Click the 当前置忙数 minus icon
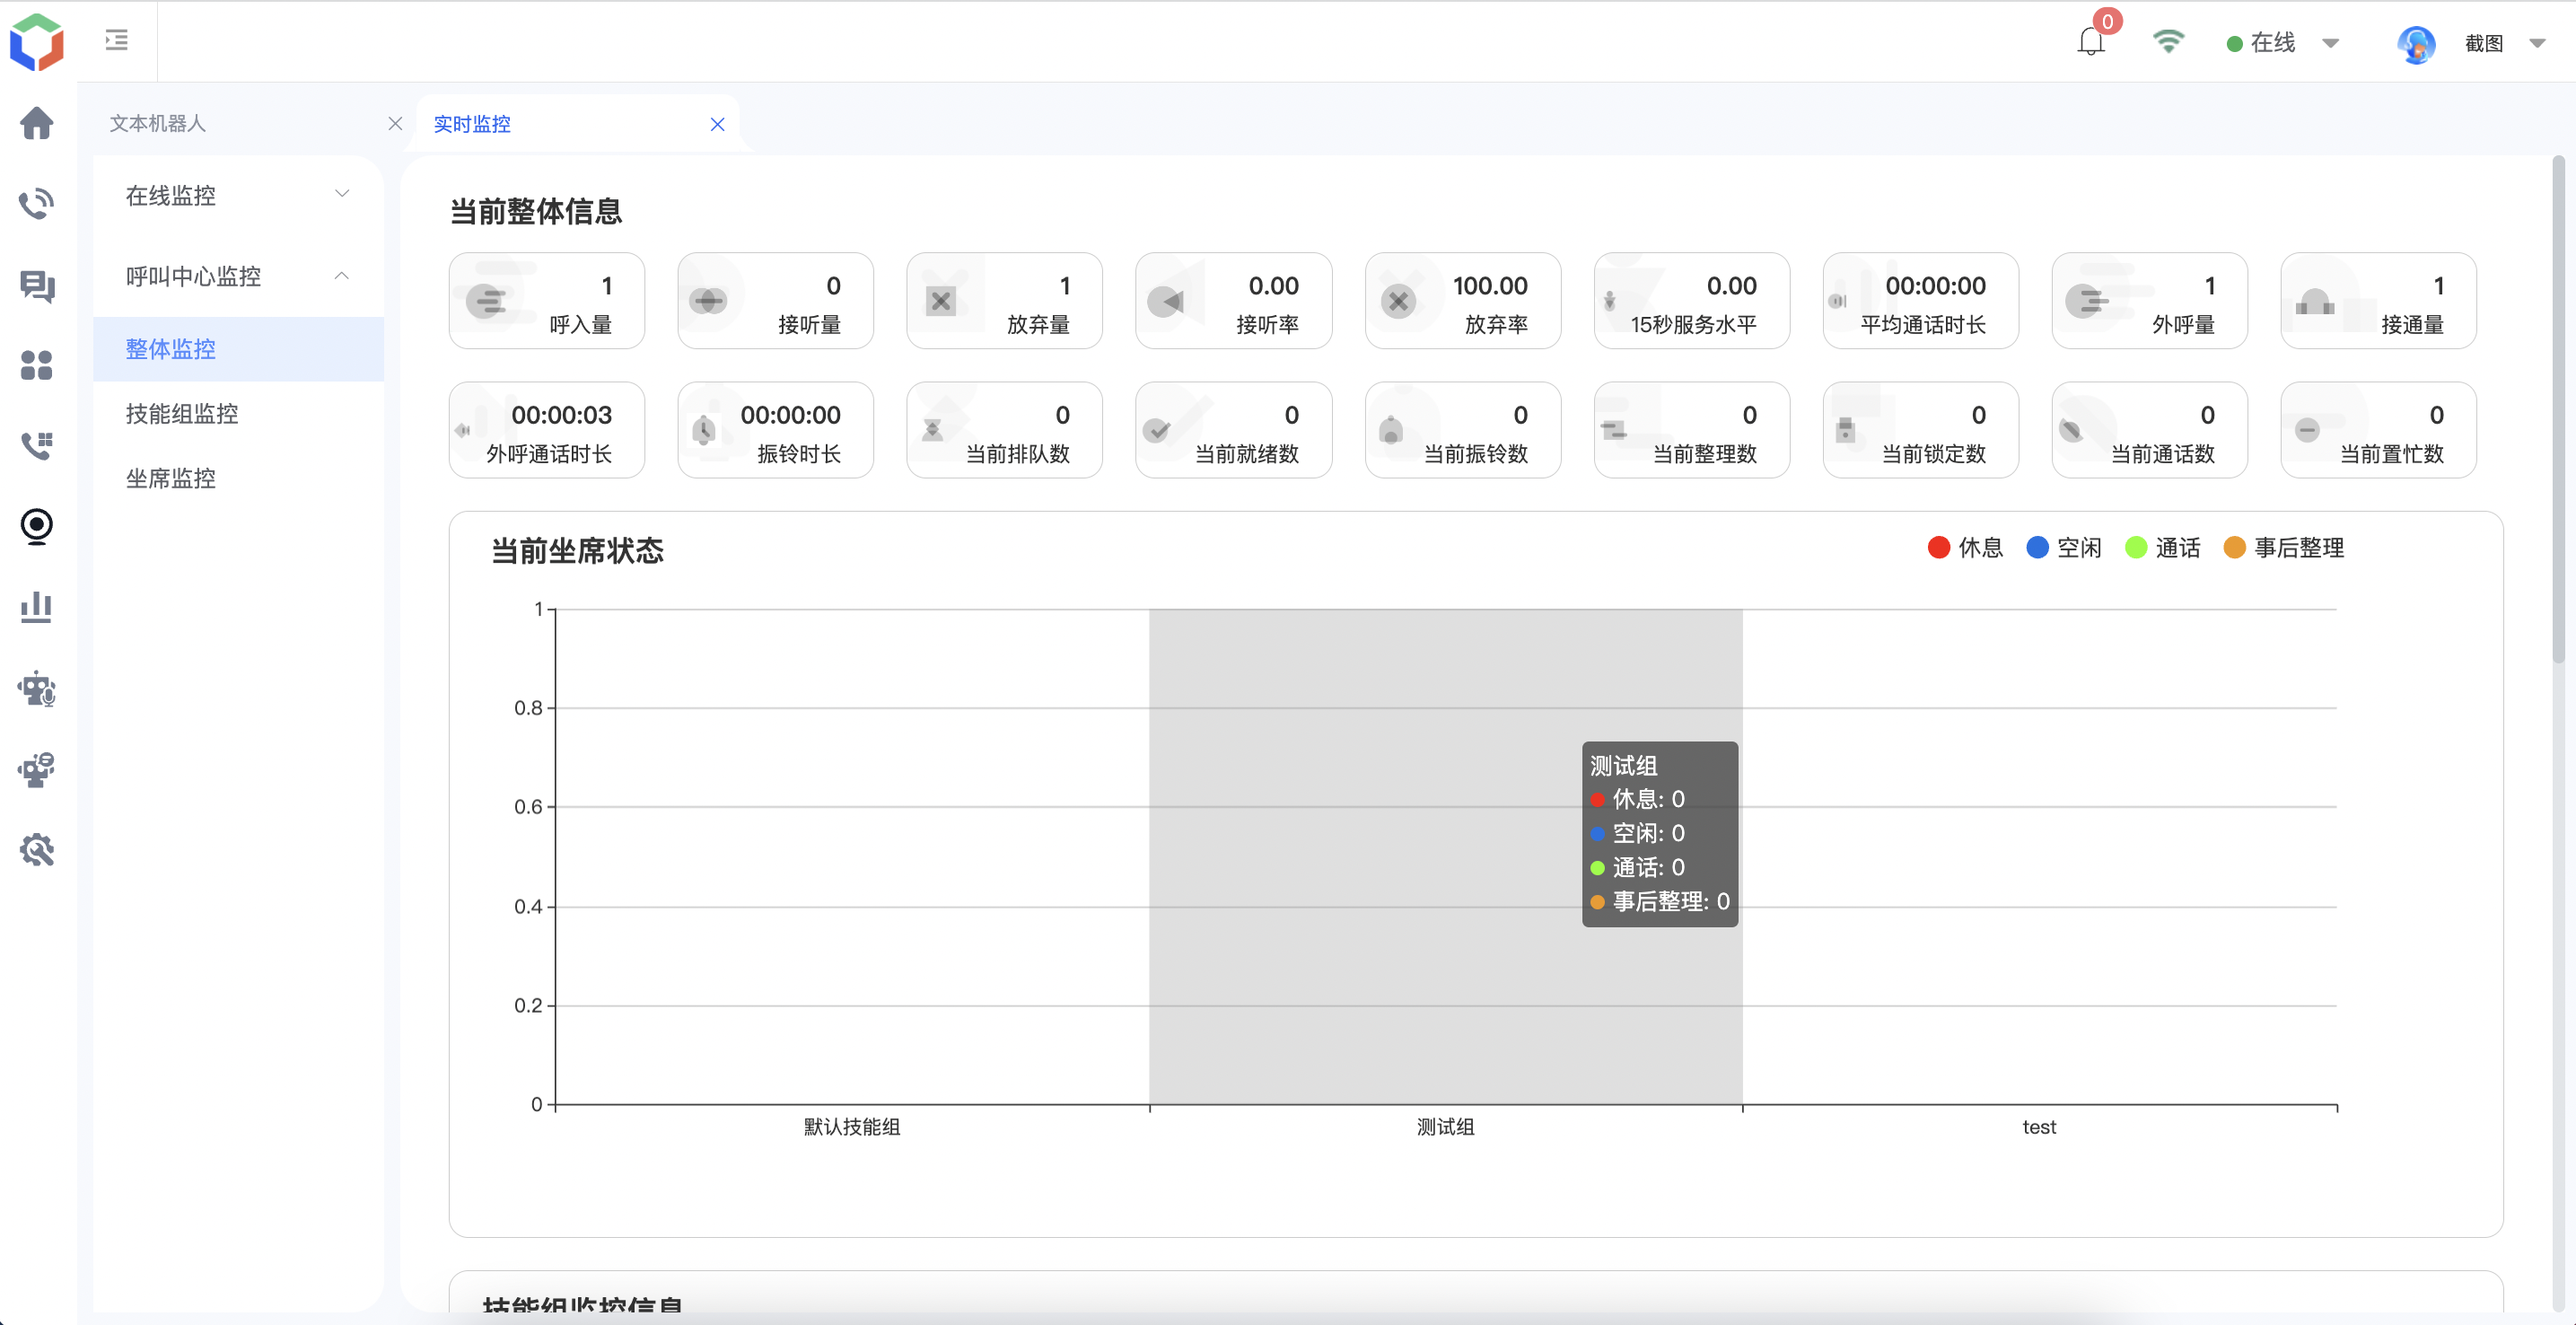The width and height of the screenshot is (2576, 1325). pos(2307,430)
